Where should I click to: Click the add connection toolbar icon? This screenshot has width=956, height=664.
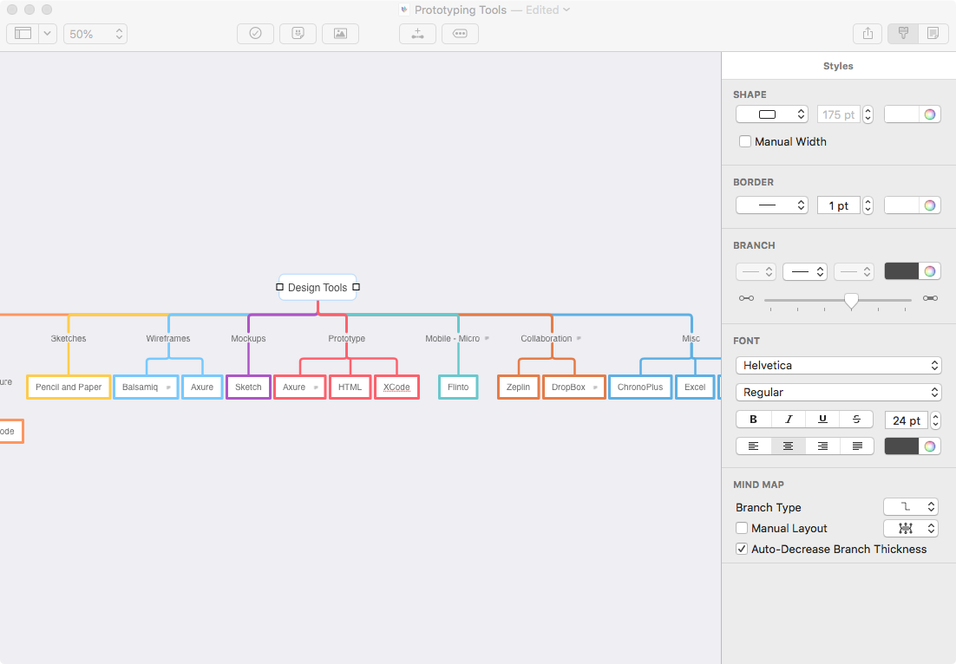coord(417,34)
